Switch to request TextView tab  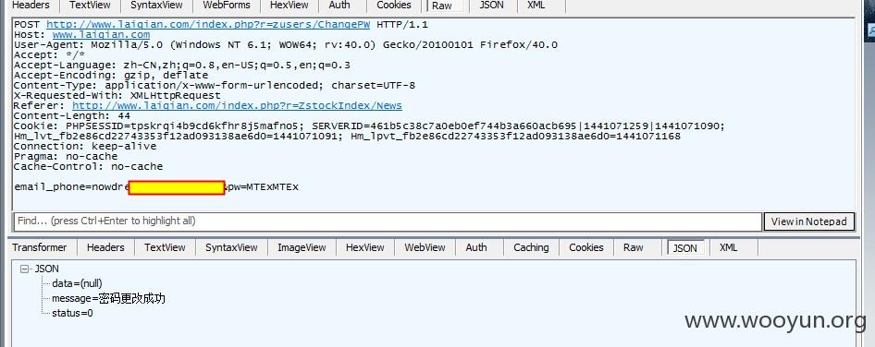click(90, 6)
